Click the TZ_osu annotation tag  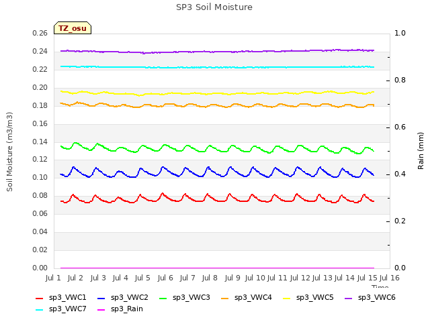click(73, 28)
